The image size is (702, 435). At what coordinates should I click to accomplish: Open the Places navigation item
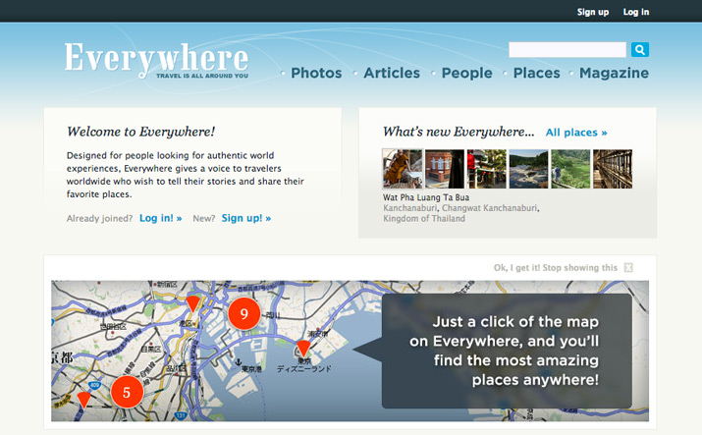(x=536, y=73)
